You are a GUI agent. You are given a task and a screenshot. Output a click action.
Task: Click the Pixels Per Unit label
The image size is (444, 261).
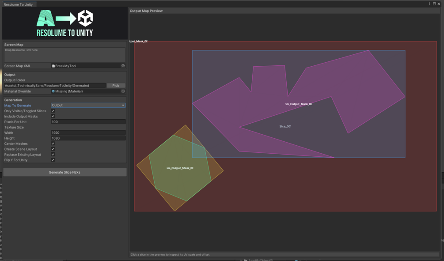click(15, 122)
